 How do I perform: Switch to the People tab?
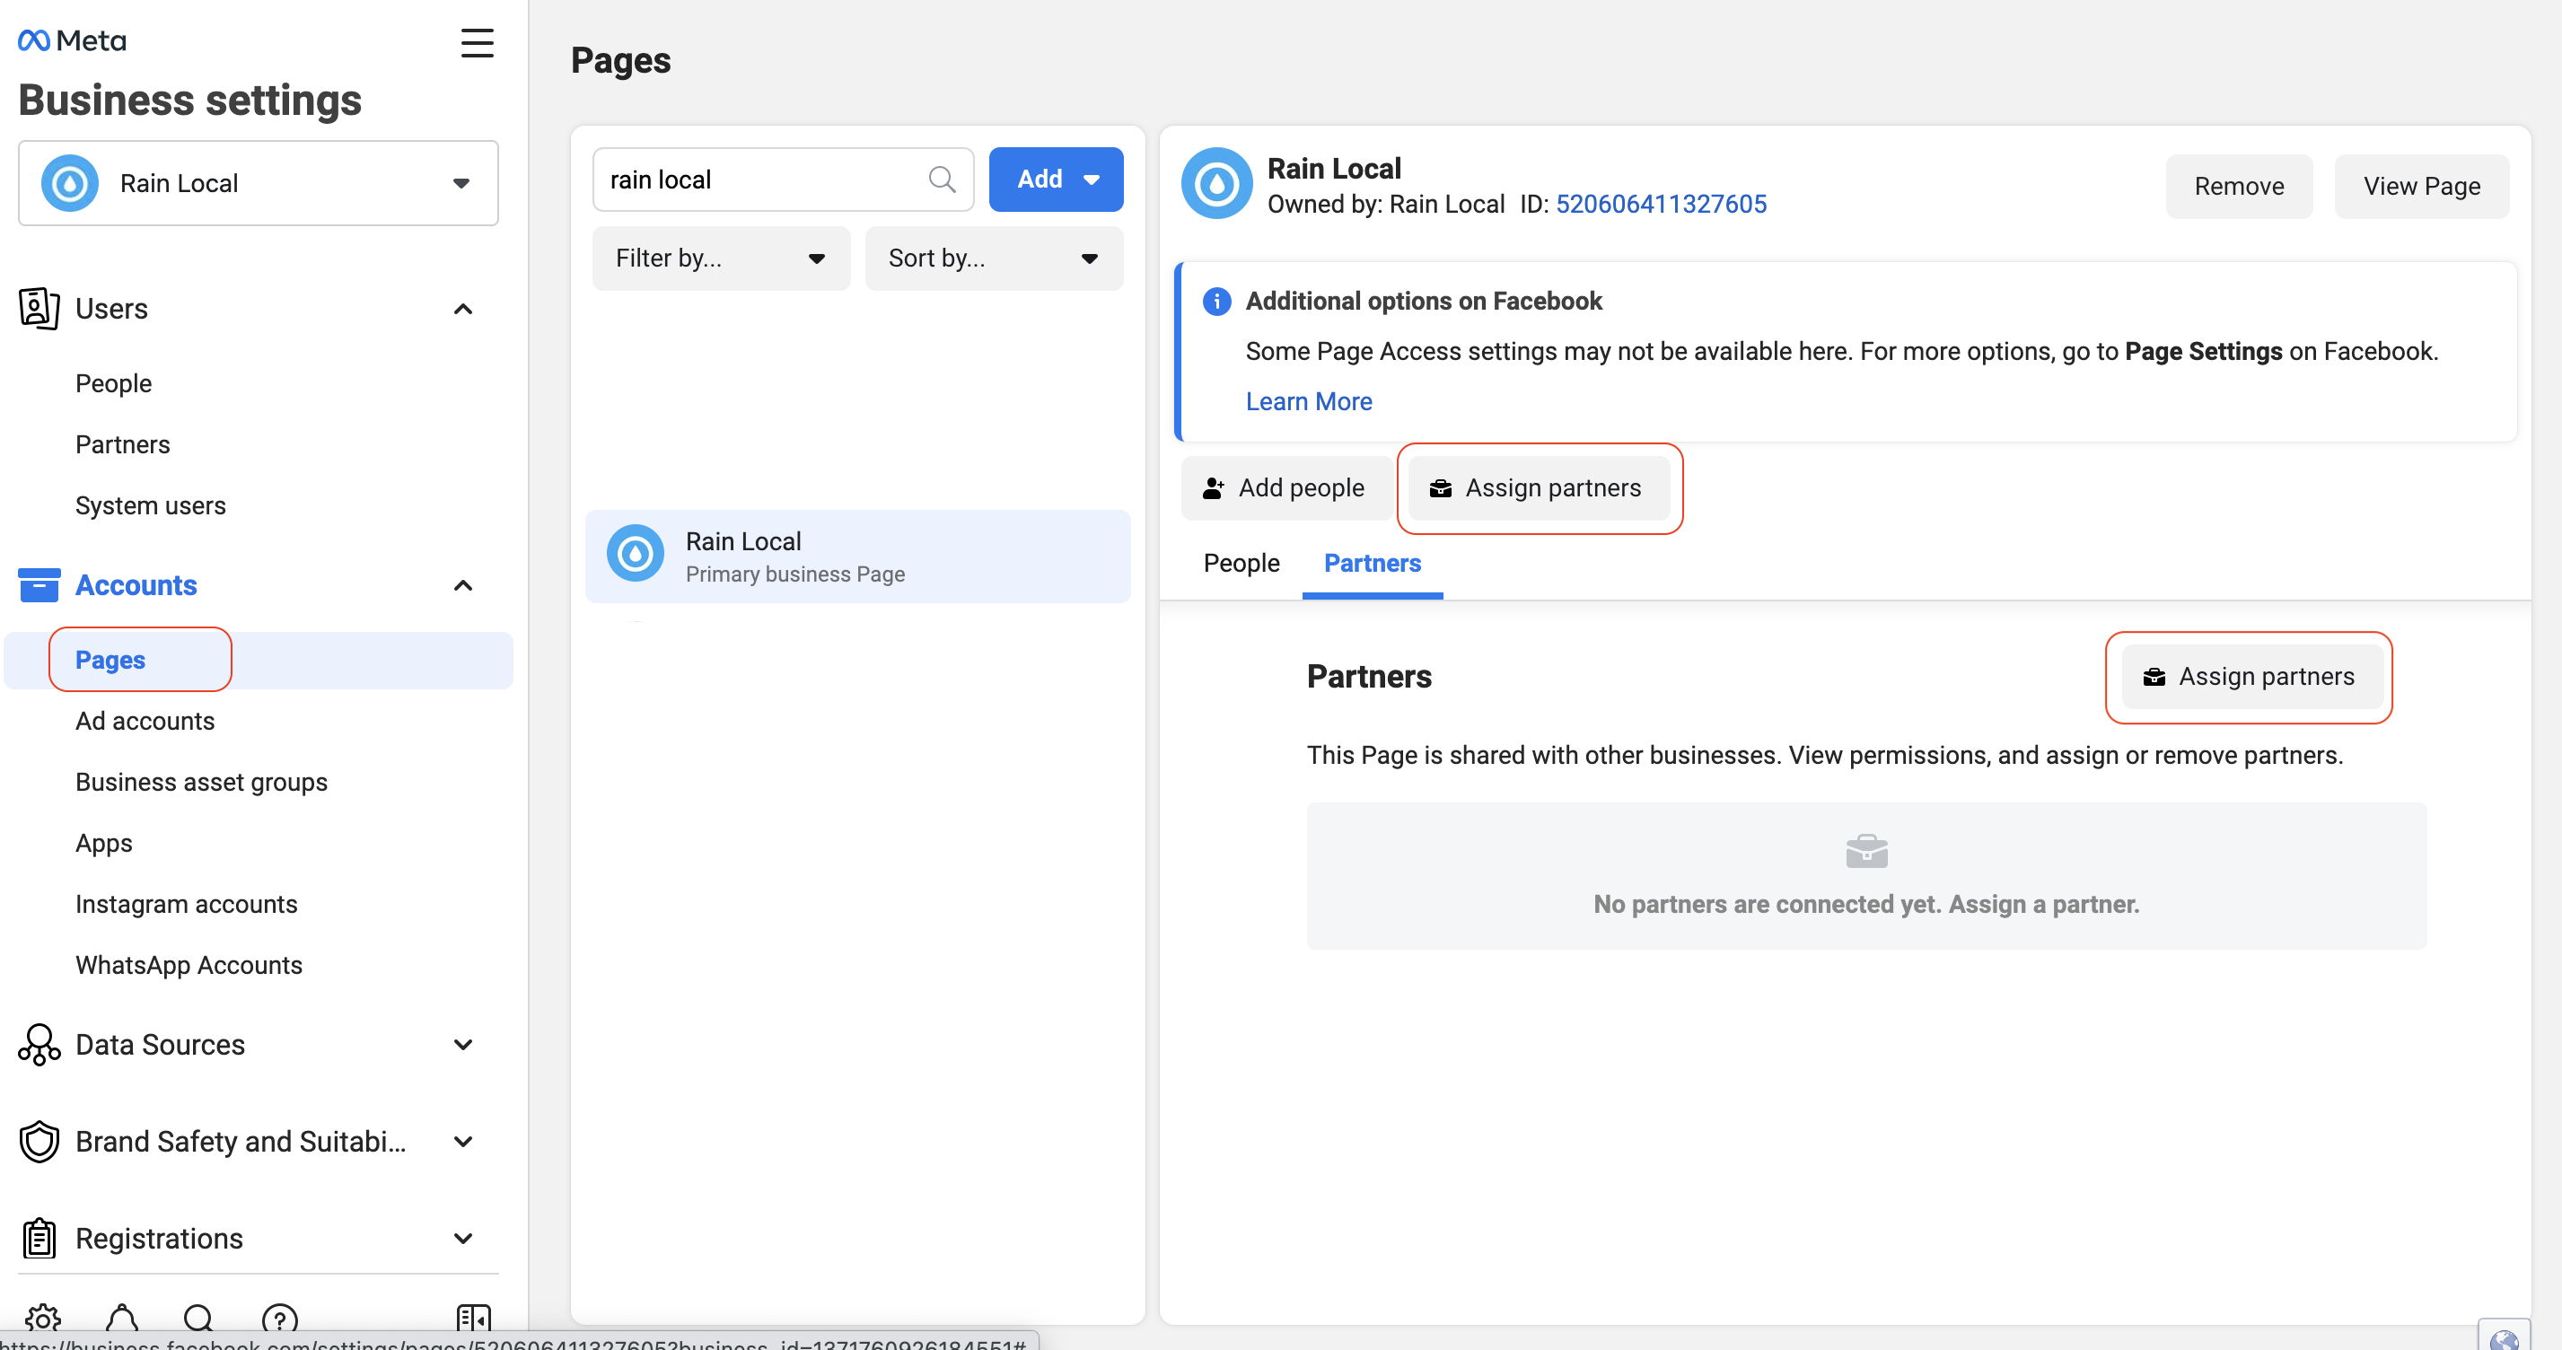(1241, 563)
